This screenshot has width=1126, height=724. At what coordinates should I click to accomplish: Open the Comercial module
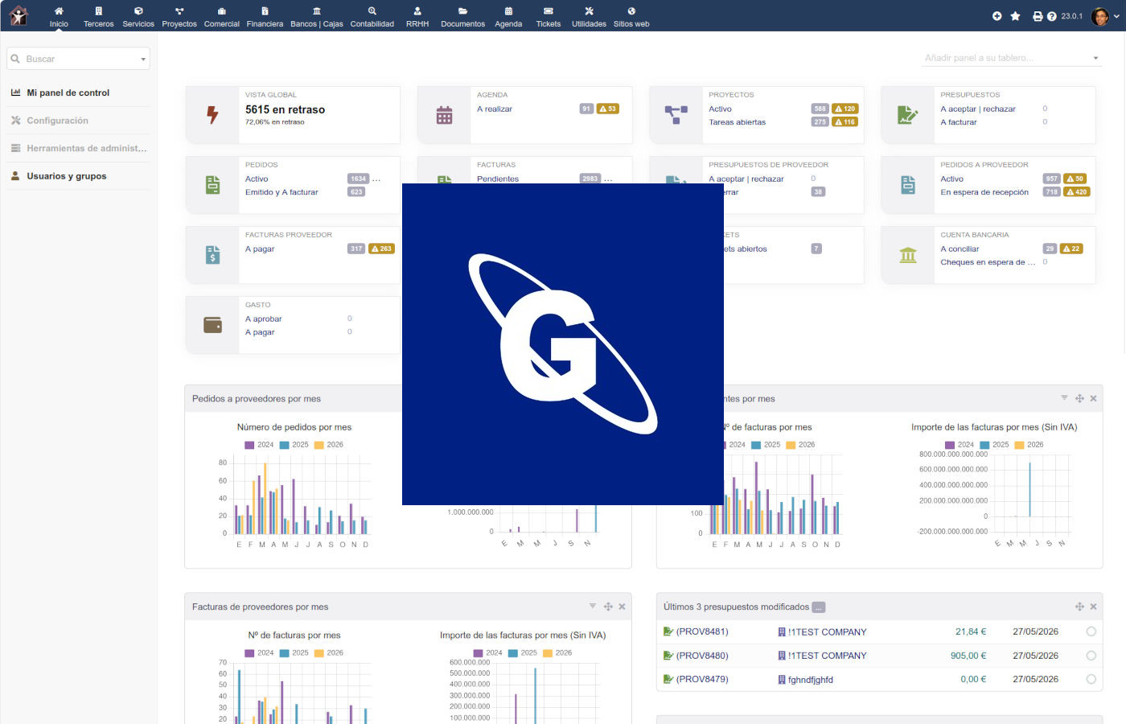point(222,16)
